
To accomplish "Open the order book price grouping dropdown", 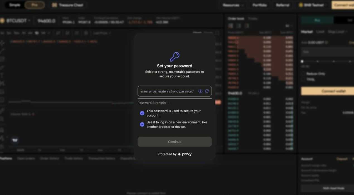I will [x=289, y=26].
